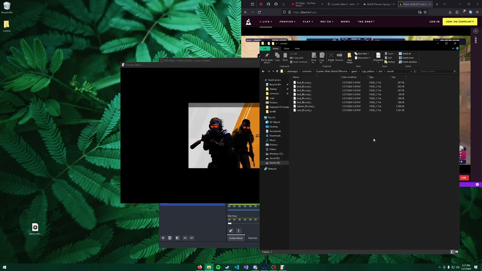The height and width of the screenshot is (271, 482).
Task: Switch to OBS Sources tab
Action: pos(253,238)
